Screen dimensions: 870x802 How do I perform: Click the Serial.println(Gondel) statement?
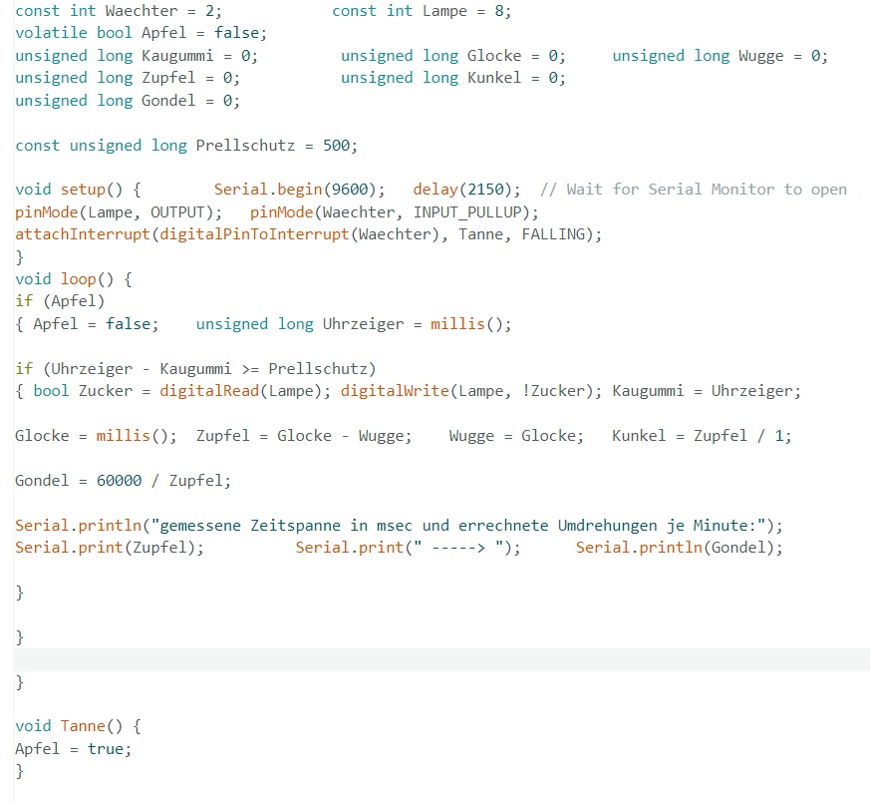(679, 548)
